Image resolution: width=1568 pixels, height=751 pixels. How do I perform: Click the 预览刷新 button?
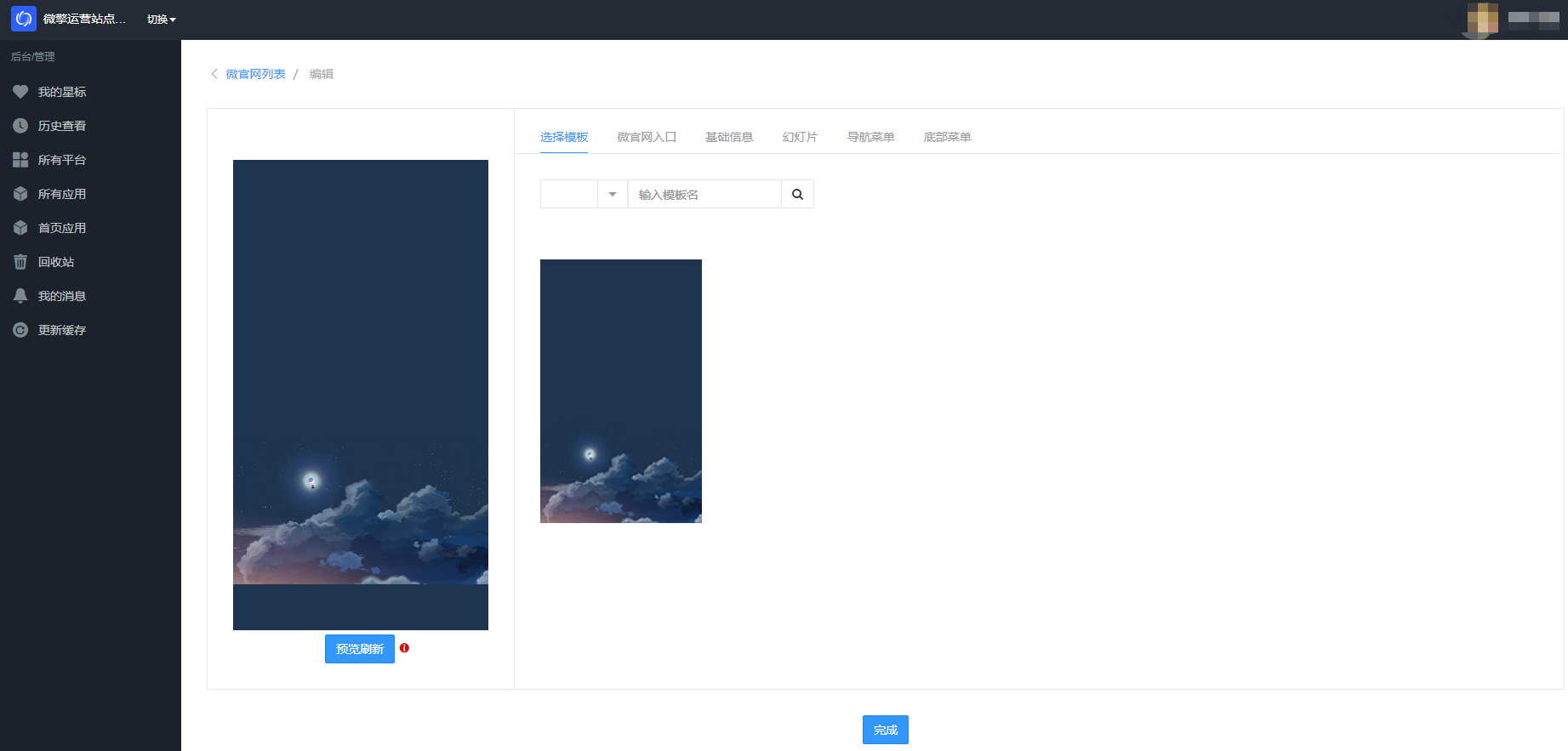[x=360, y=649]
